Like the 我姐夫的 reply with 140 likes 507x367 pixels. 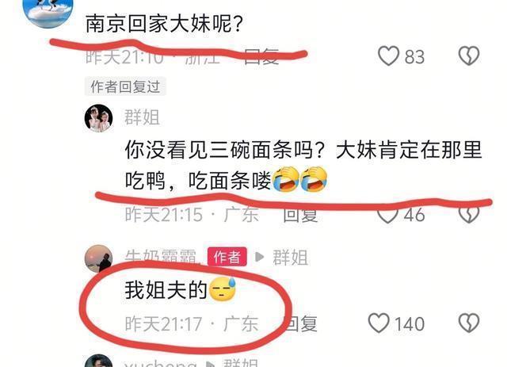click(379, 323)
